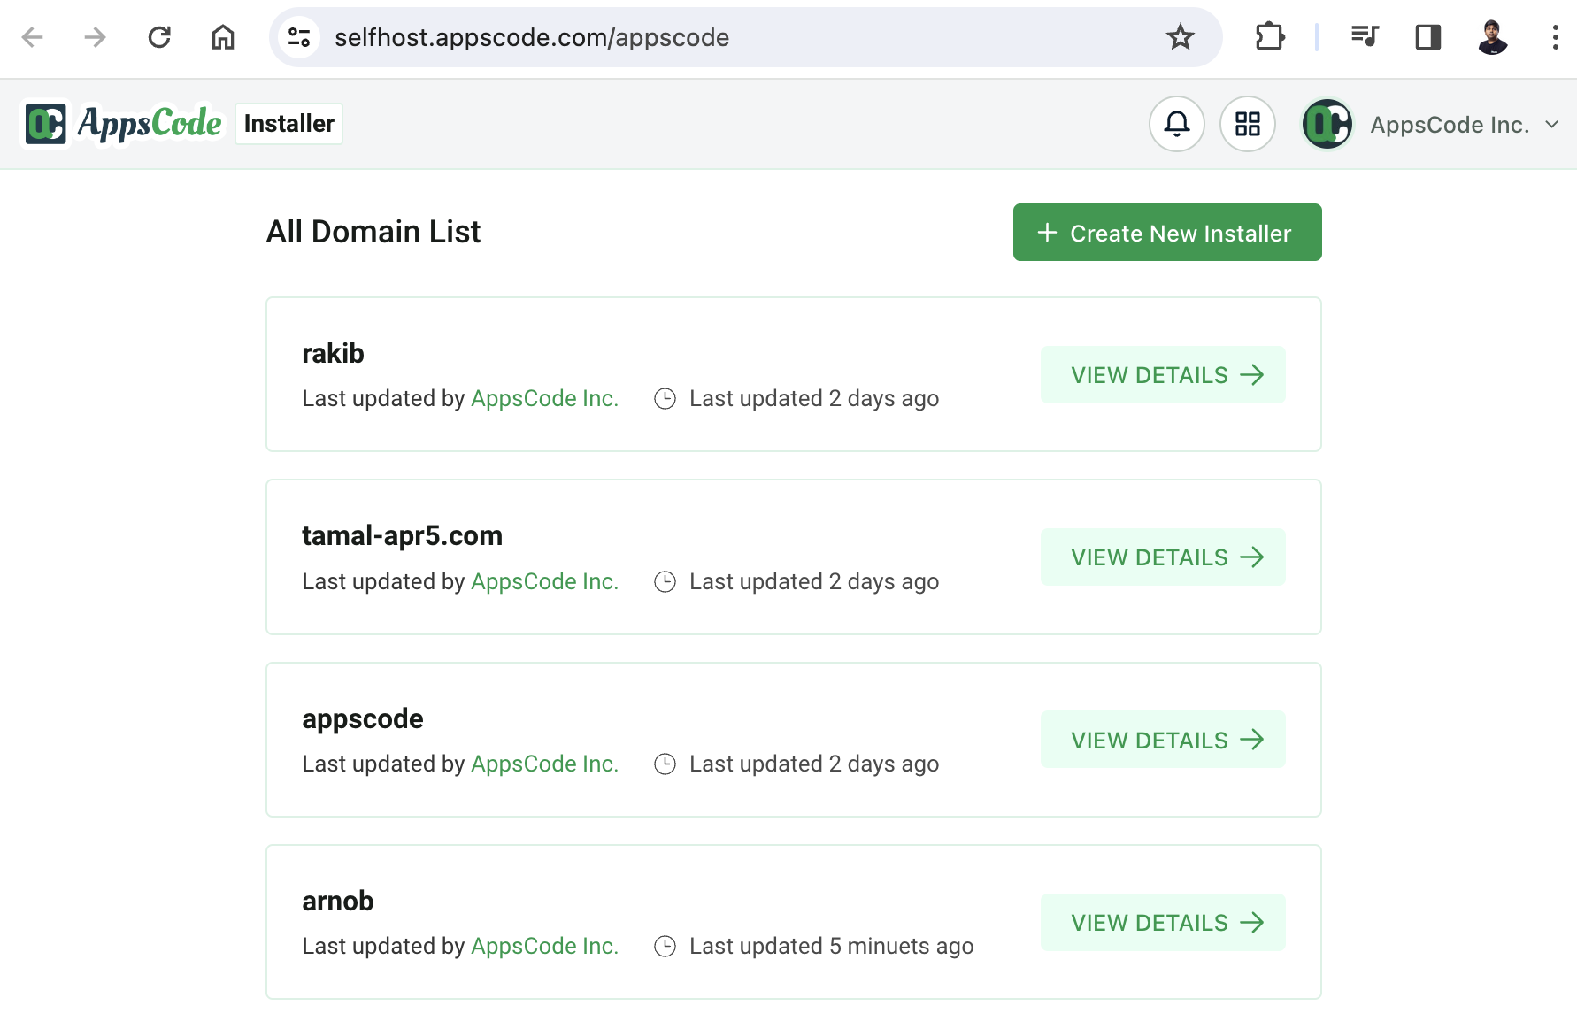
Task: Select the Installer tab label
Action: [288, 123]
